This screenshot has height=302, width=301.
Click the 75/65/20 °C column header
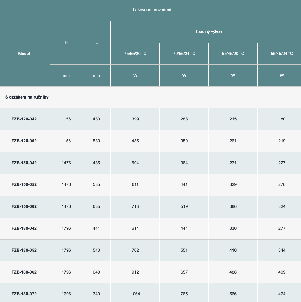coord(135,54)
